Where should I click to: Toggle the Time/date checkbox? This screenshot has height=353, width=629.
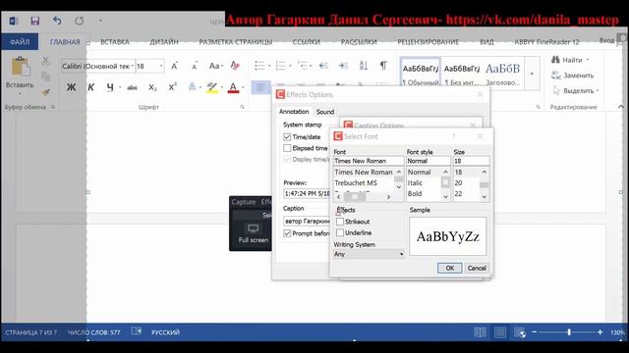click(x=287, y=137)
